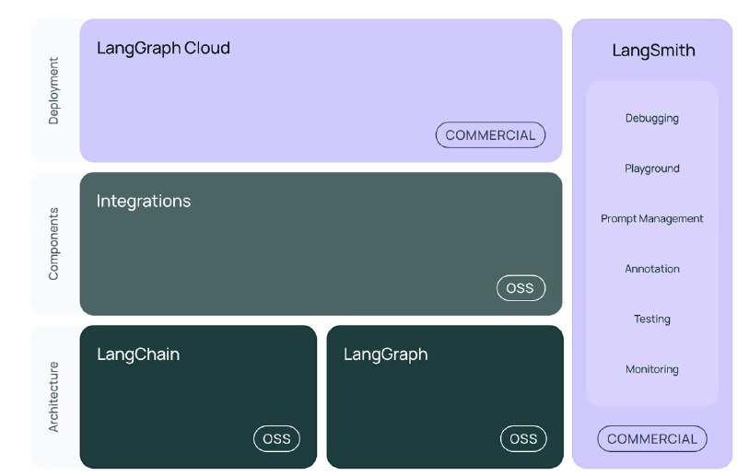
Task: Select the OSS badge under LangChain
Action: [x=276, y=438]
